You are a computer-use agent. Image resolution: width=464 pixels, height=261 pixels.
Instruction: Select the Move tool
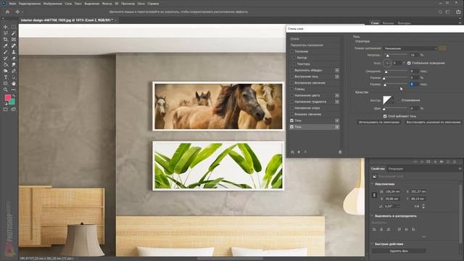tap(5, 27)
